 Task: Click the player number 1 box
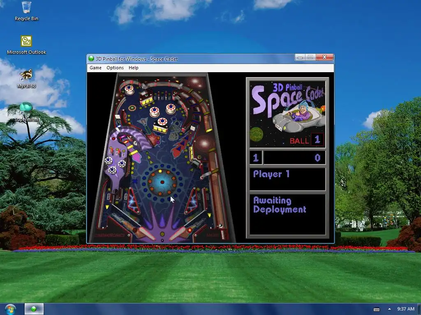click(x=256, y=158)
